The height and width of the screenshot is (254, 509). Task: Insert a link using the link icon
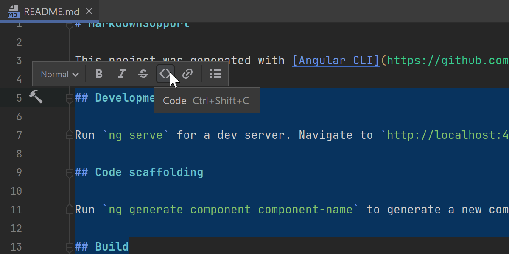[x=187, y=74]
